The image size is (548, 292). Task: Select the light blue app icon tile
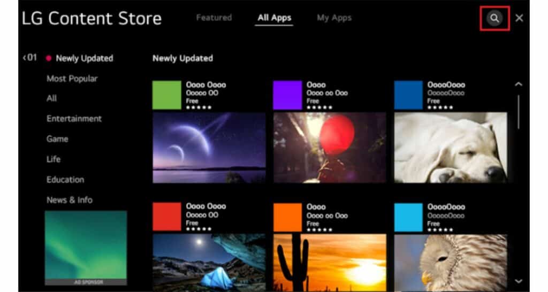point(408,217)
